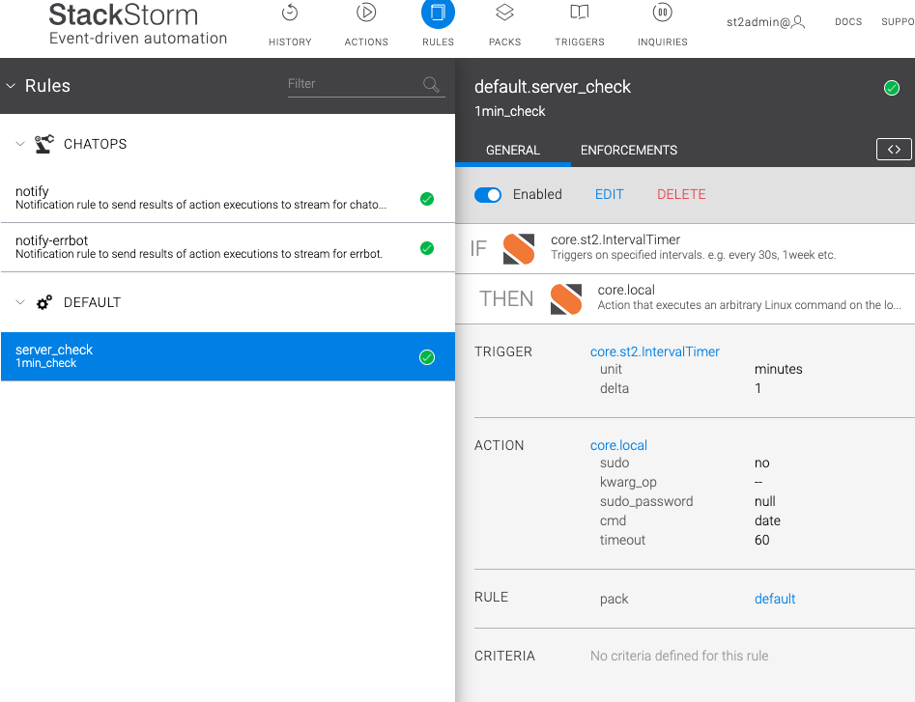Open the History section icon
Image resolution: width=915 pixels, height=702 pixels.
[290, 13]
